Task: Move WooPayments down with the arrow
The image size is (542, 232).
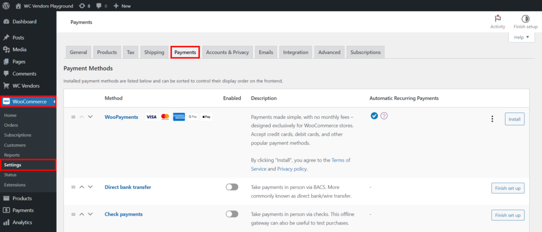Action: click(x=90, y=117)
